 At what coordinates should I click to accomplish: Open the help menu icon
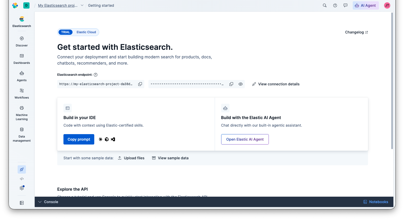tap(335, 5)
